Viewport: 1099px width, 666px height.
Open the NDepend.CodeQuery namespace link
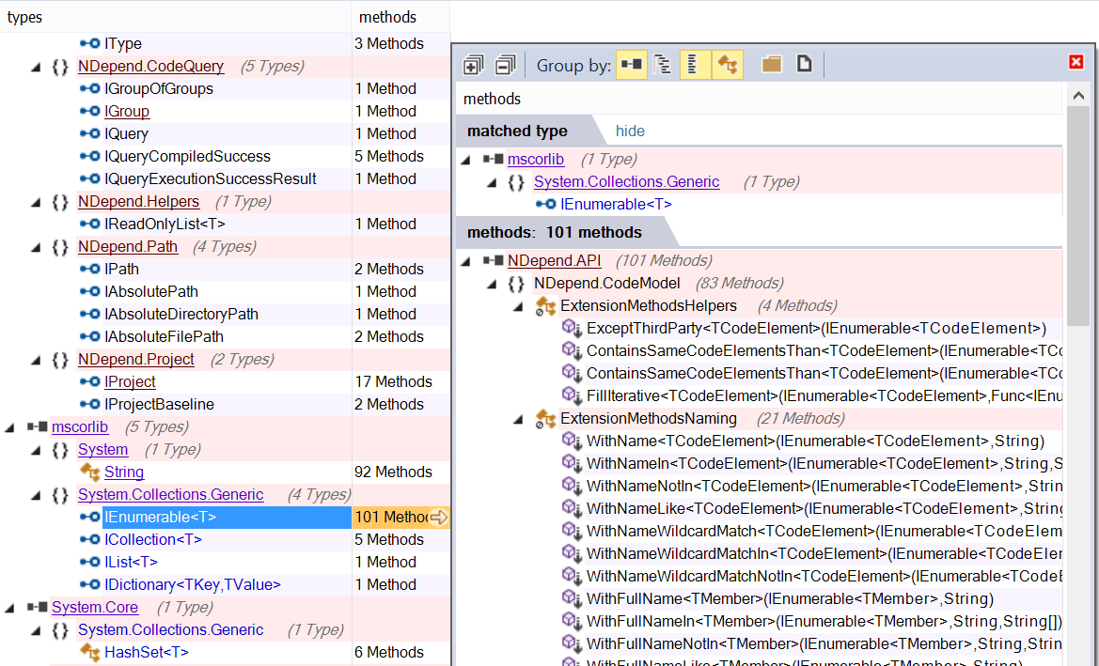[150, 66]
